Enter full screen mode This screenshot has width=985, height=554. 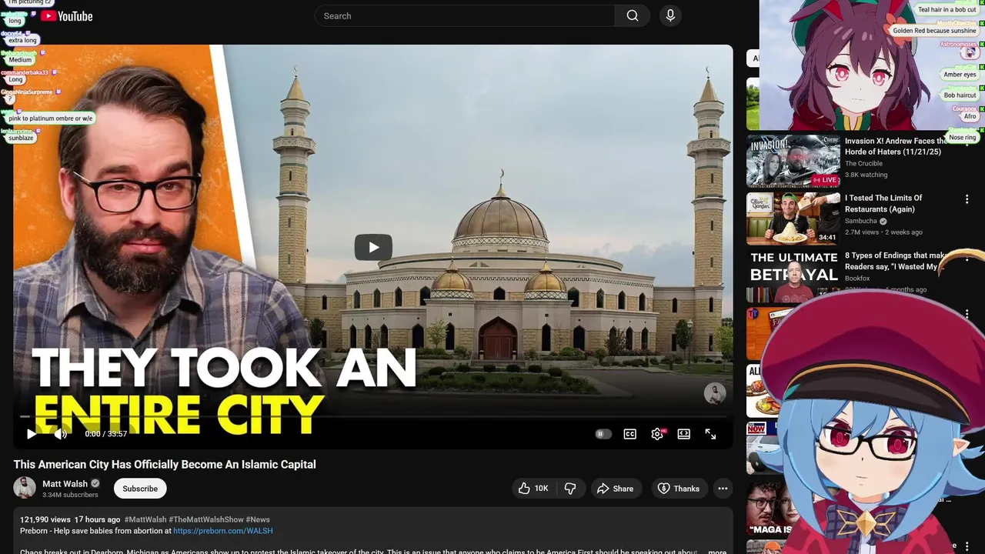710,434
